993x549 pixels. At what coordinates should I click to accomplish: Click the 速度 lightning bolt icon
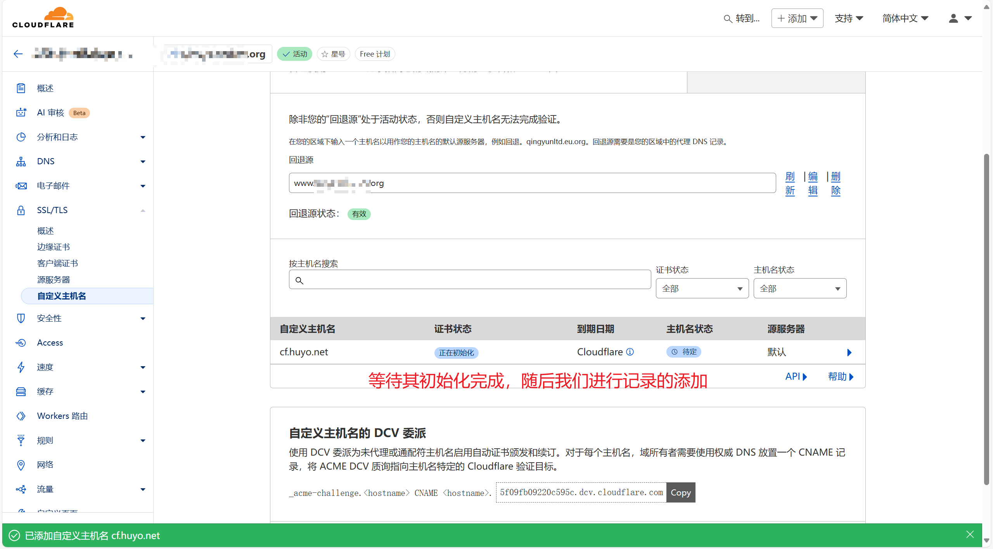pyautogui.click(x=21, y=367)
